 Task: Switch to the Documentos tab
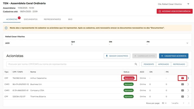click(x=30, y=19)
